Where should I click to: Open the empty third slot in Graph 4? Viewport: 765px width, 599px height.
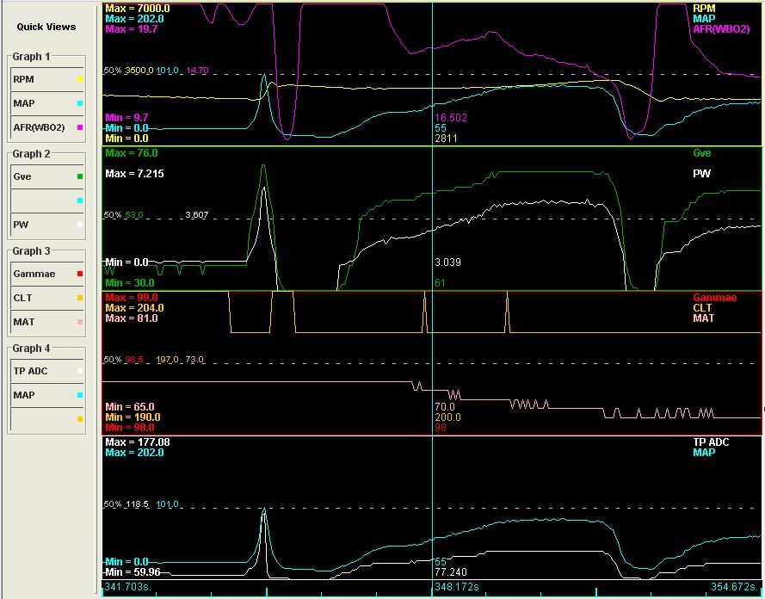point(41,419)
